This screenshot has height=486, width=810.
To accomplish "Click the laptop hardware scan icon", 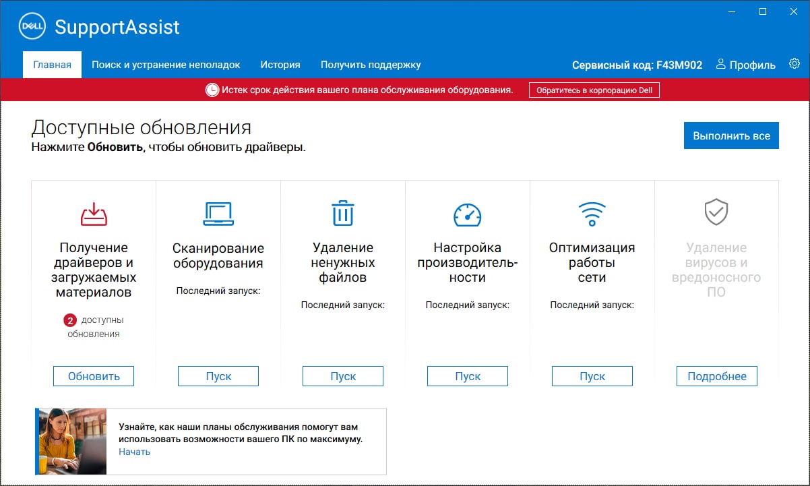I will [x=218, y=214].
